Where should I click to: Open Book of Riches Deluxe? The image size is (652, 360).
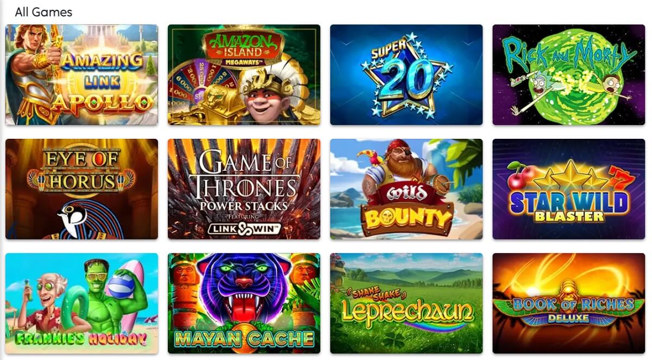569,303
